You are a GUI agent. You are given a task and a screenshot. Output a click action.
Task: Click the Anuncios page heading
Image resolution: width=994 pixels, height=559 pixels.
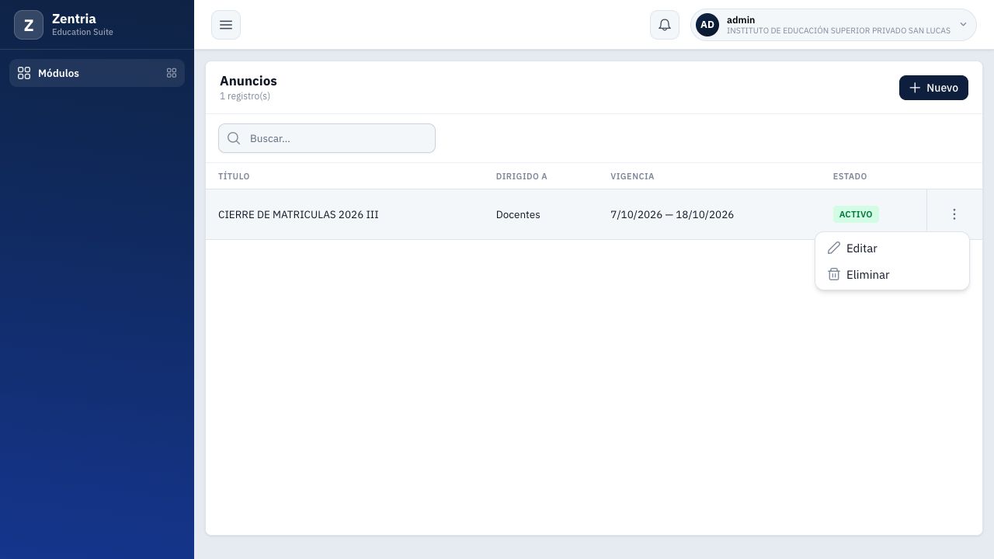(x=248, y=81)
